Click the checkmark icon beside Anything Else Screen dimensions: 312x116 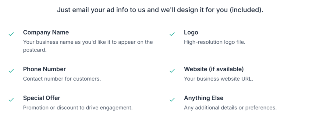[x=172, y=100]
